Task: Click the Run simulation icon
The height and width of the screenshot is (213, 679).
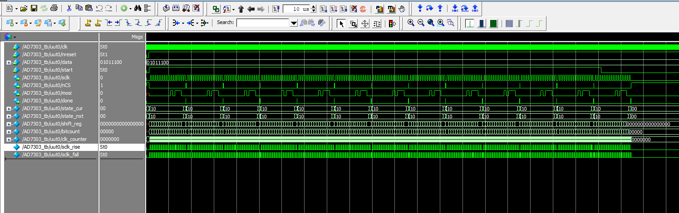Action: (x=323, y=9)
